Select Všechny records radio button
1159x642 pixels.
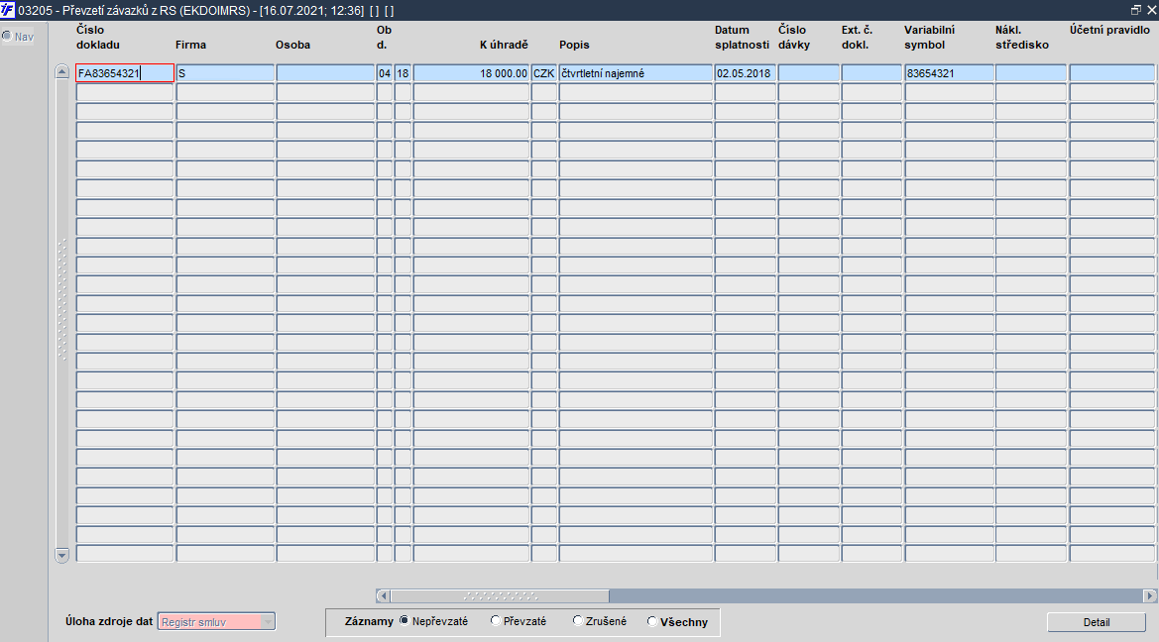(x=652, y=621)
